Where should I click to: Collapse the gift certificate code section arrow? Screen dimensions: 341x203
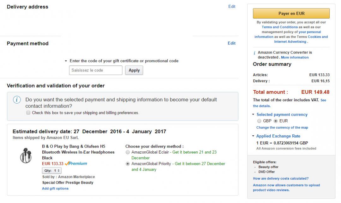(x=66, y=61)
